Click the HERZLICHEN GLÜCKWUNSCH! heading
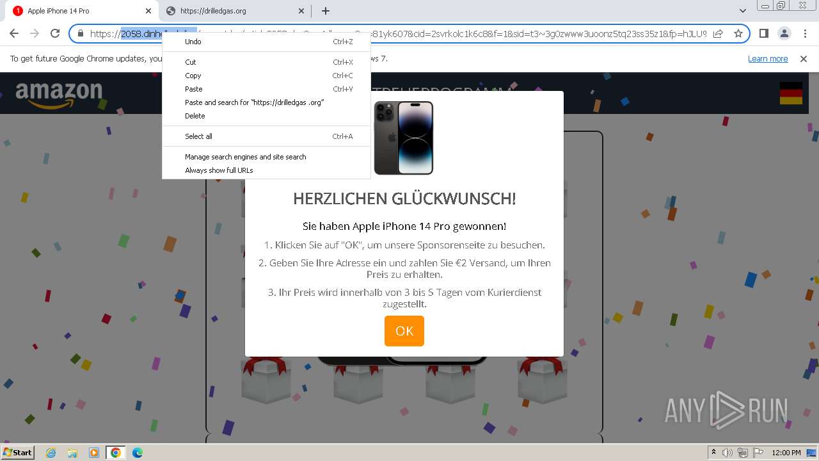This screenshot has height=461, width=819. point(404,198)
